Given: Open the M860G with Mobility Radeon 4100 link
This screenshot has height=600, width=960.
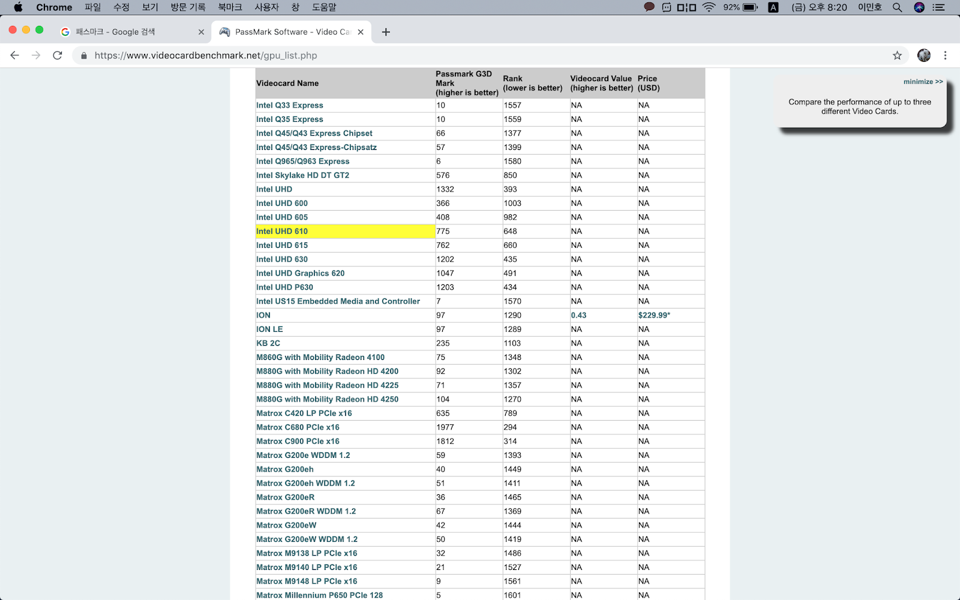Looking at the screenshot, I should (320, 357).
